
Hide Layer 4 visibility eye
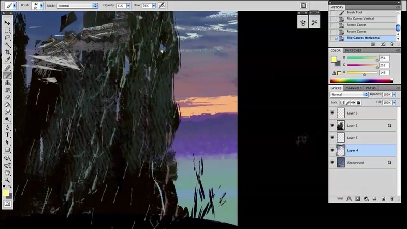[x=332, y=150]
